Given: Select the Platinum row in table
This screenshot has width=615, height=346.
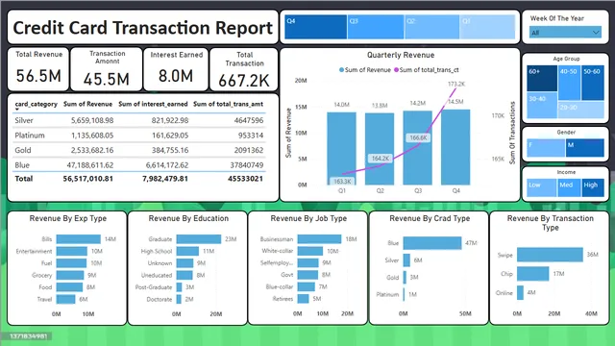Looking at the screenshot, I should (x=139, y=136).
